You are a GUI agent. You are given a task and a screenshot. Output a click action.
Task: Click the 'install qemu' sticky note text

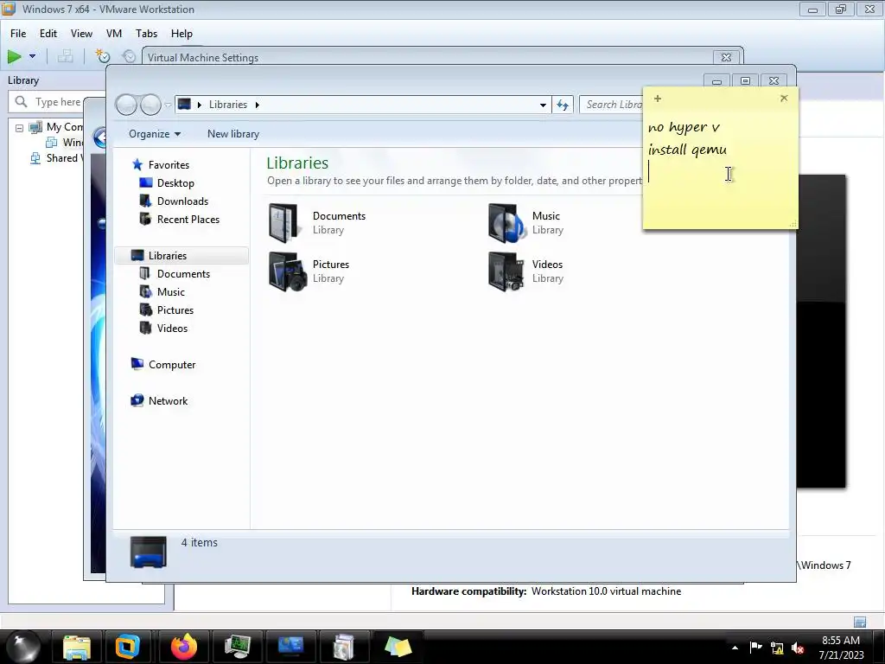tap(687, 150)
